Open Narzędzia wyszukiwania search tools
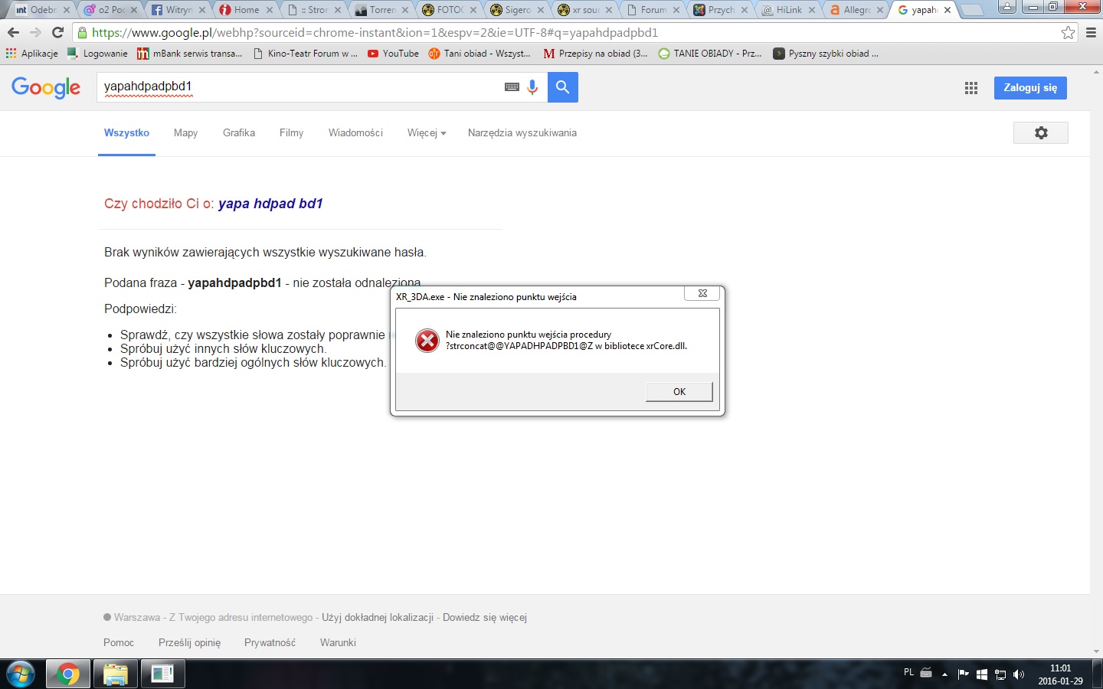Image resolution: width=1103 pixels, height=689 pixels. [x=522, y=133]
